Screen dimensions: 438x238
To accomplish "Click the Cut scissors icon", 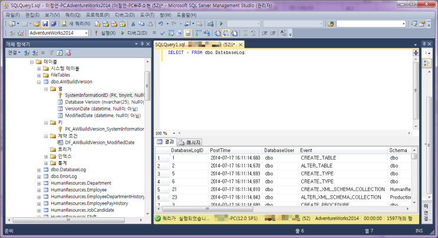I will point(133,24).
